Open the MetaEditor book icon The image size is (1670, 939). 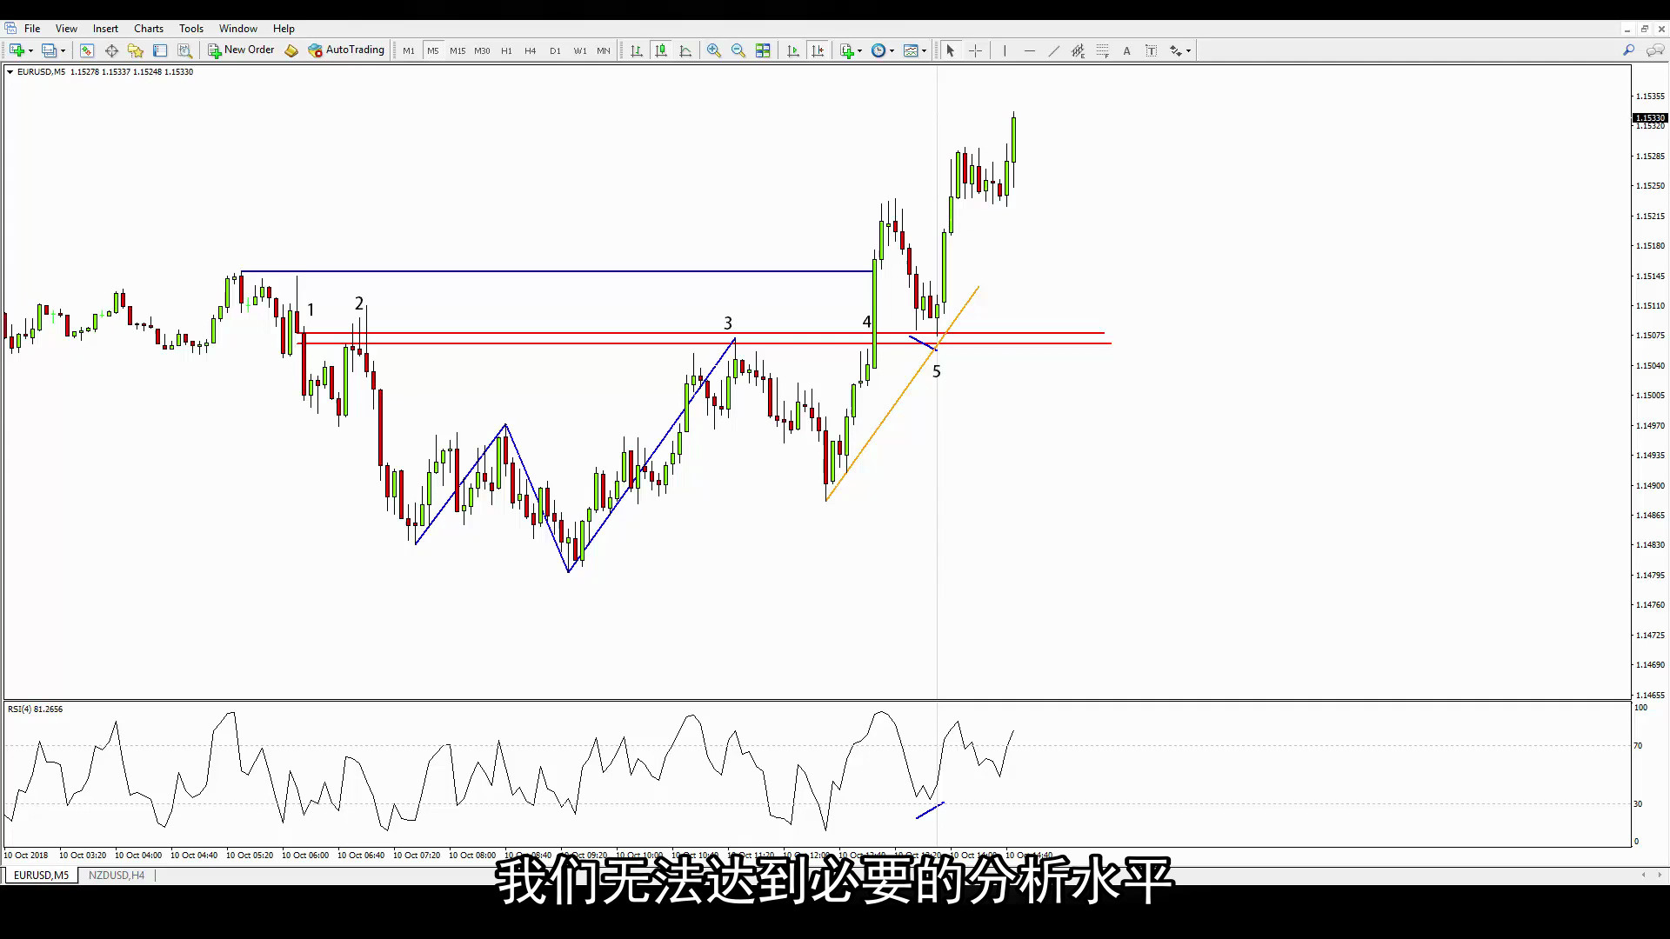[291, 50]
